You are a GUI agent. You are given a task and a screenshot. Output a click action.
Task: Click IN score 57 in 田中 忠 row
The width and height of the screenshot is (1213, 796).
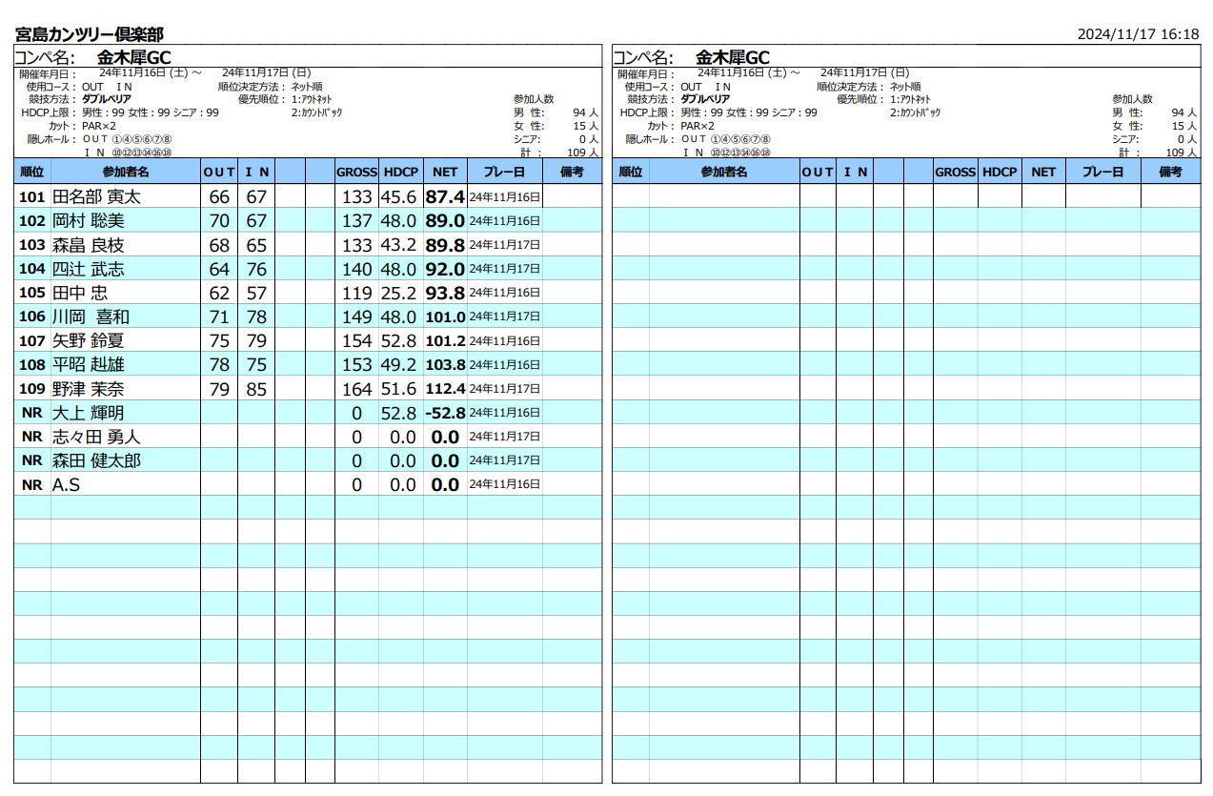pyautogui.click(x=256, y=293)
